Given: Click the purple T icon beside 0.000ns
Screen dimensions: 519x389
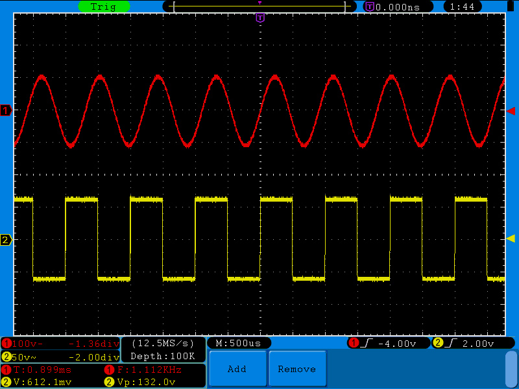Looking at the screenshot, I should tap(370, 6).
